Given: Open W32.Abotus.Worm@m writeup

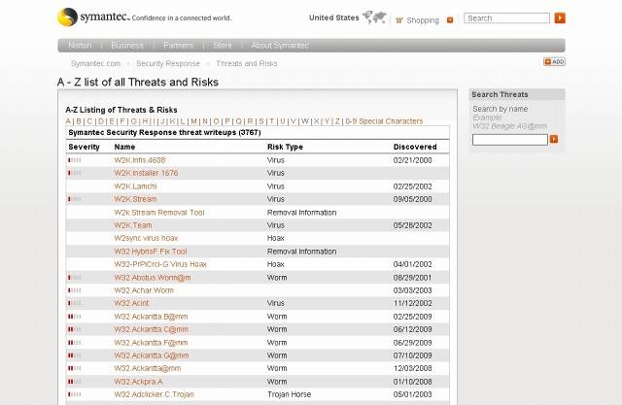Looking at the screenshot, I should coord(153,278).
